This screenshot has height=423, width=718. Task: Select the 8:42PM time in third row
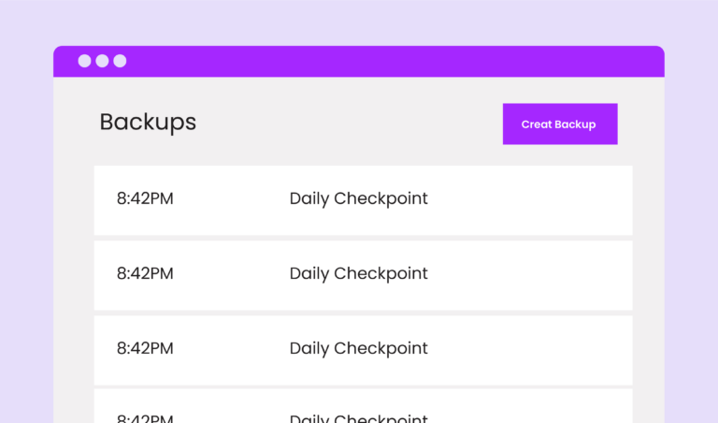pos(145,348)
